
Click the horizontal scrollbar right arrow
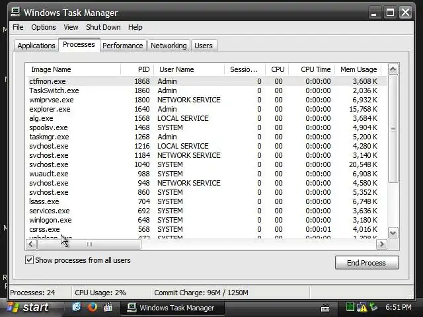click(x=381, y=244)
